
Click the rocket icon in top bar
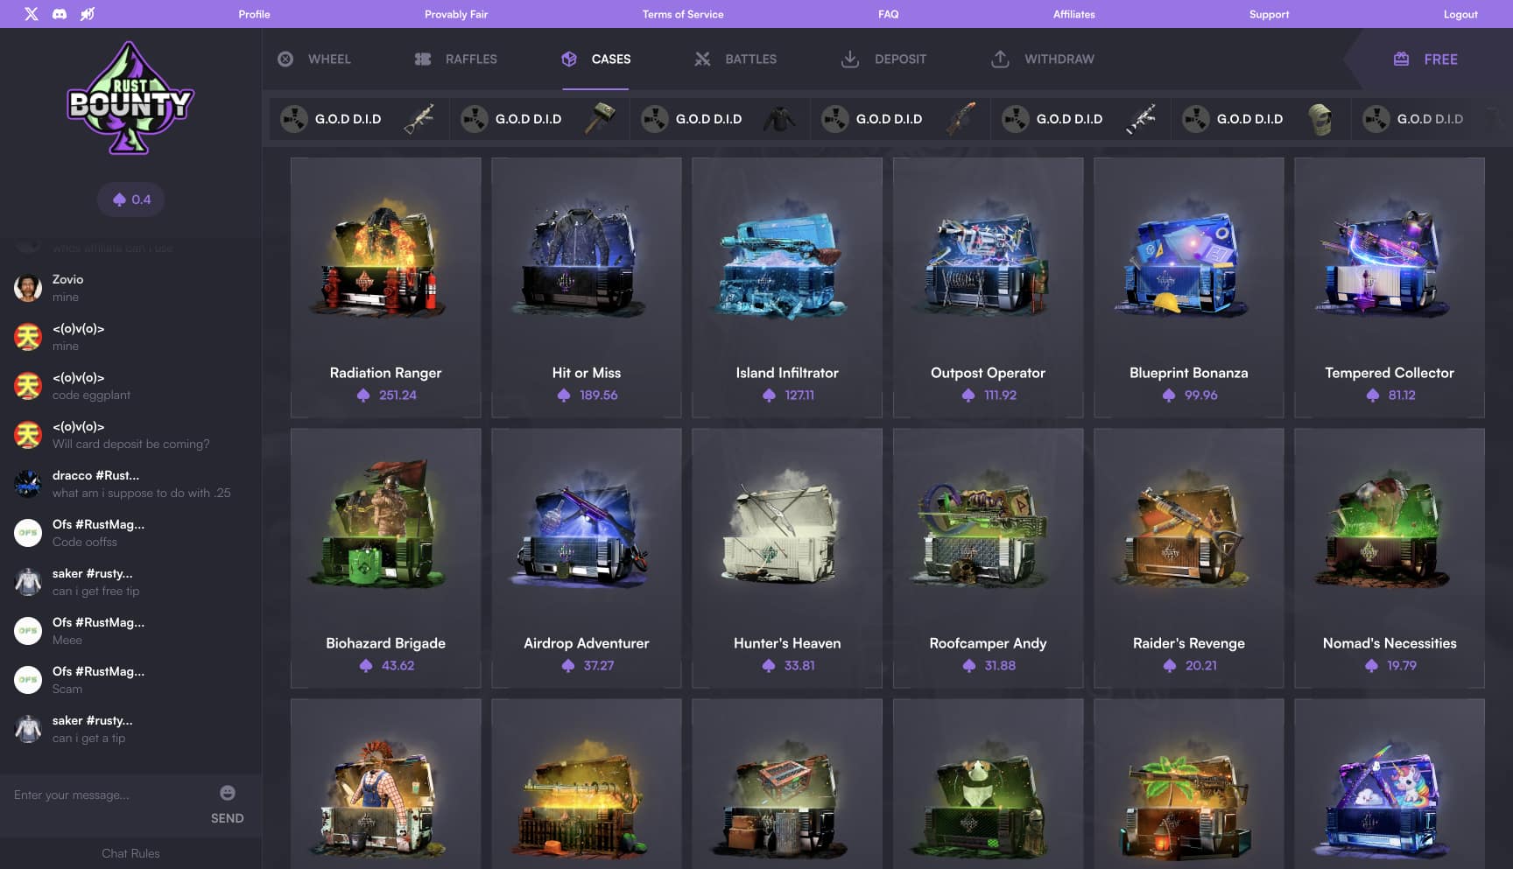(x=88, y=14)
